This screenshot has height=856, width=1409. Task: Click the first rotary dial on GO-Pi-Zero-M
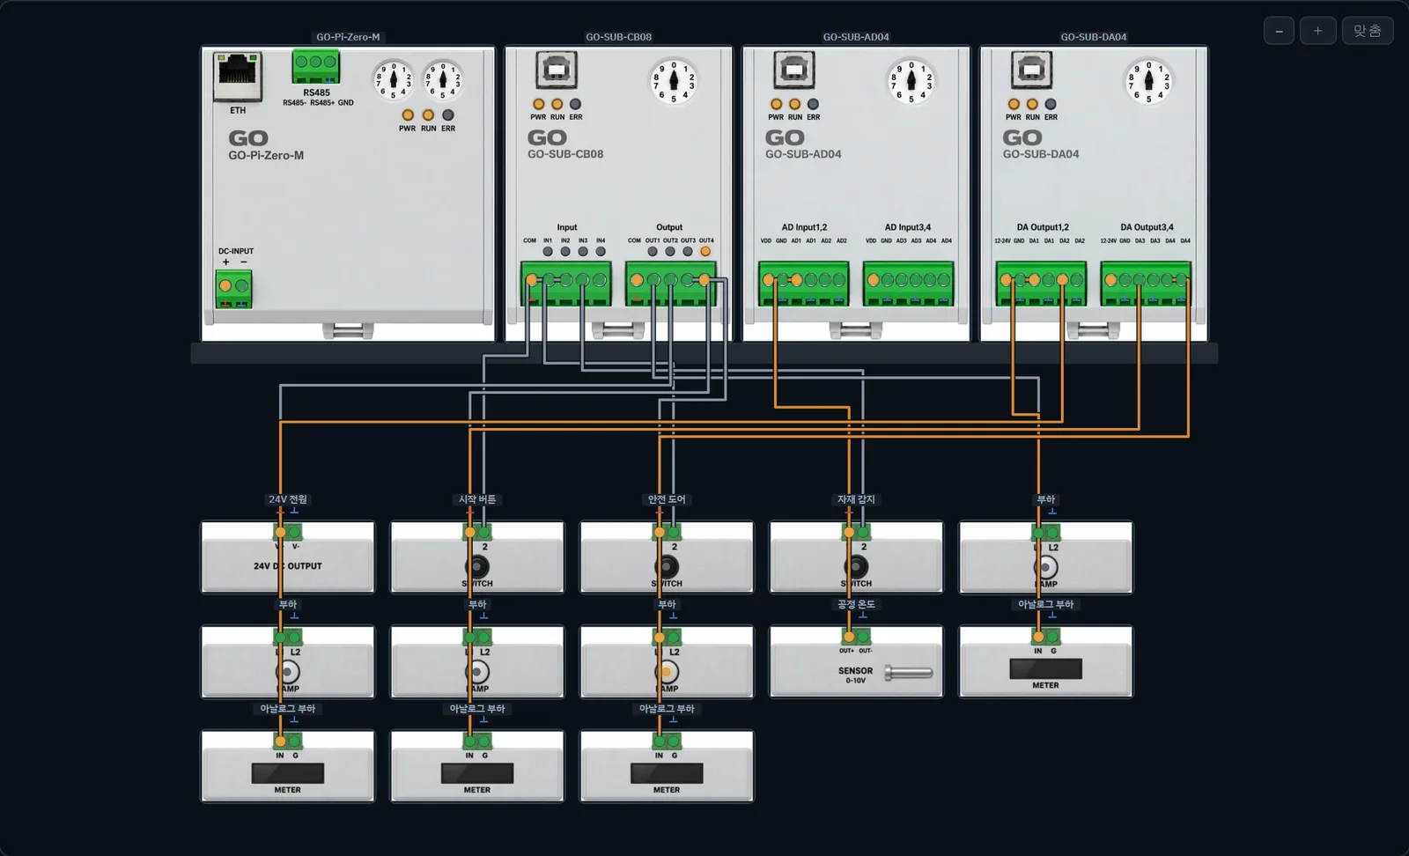[x=394, y=81]
